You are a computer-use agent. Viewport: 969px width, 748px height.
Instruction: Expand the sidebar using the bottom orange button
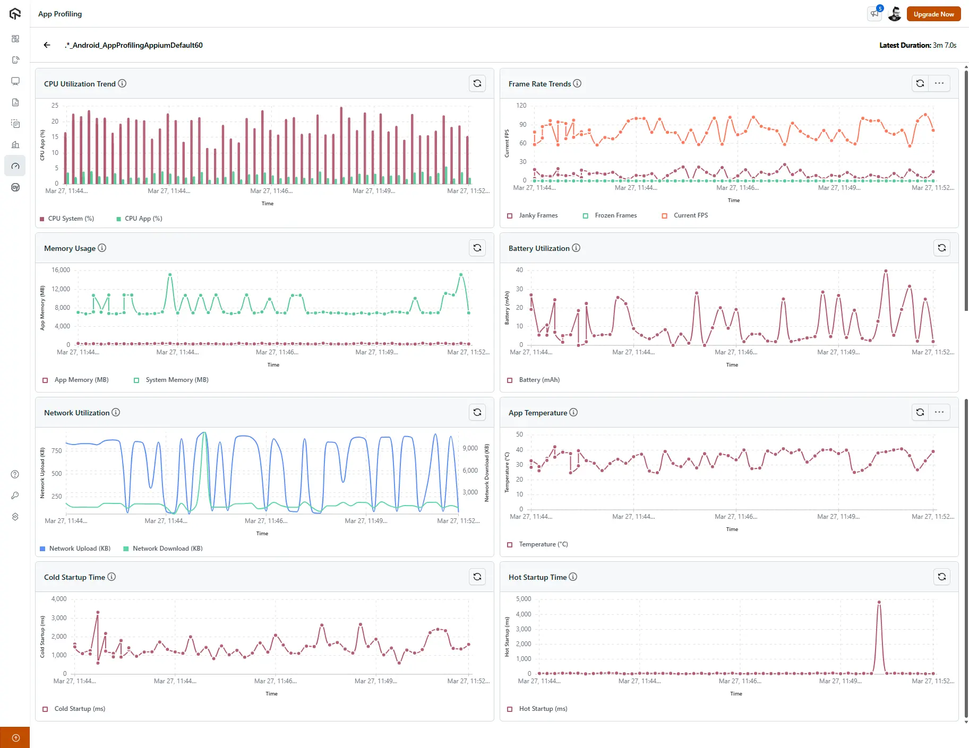coord(15,737)
